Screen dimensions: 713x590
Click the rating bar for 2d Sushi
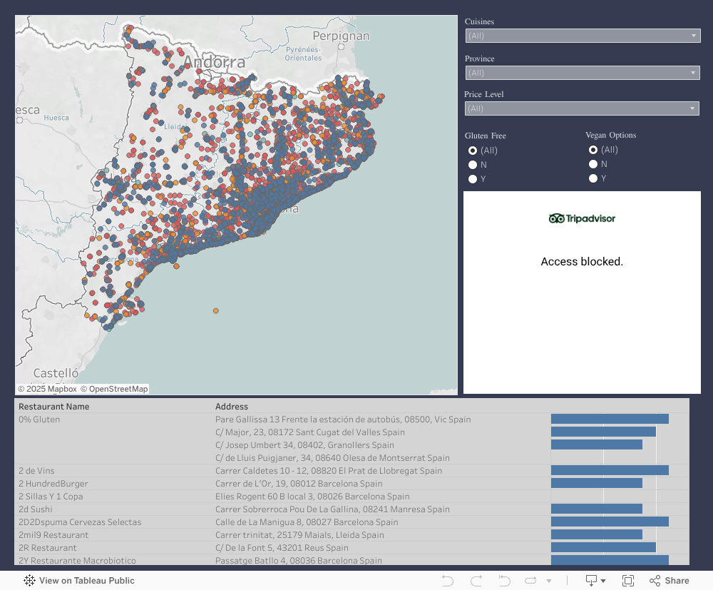pyautogui.click(x=596, y=509)
